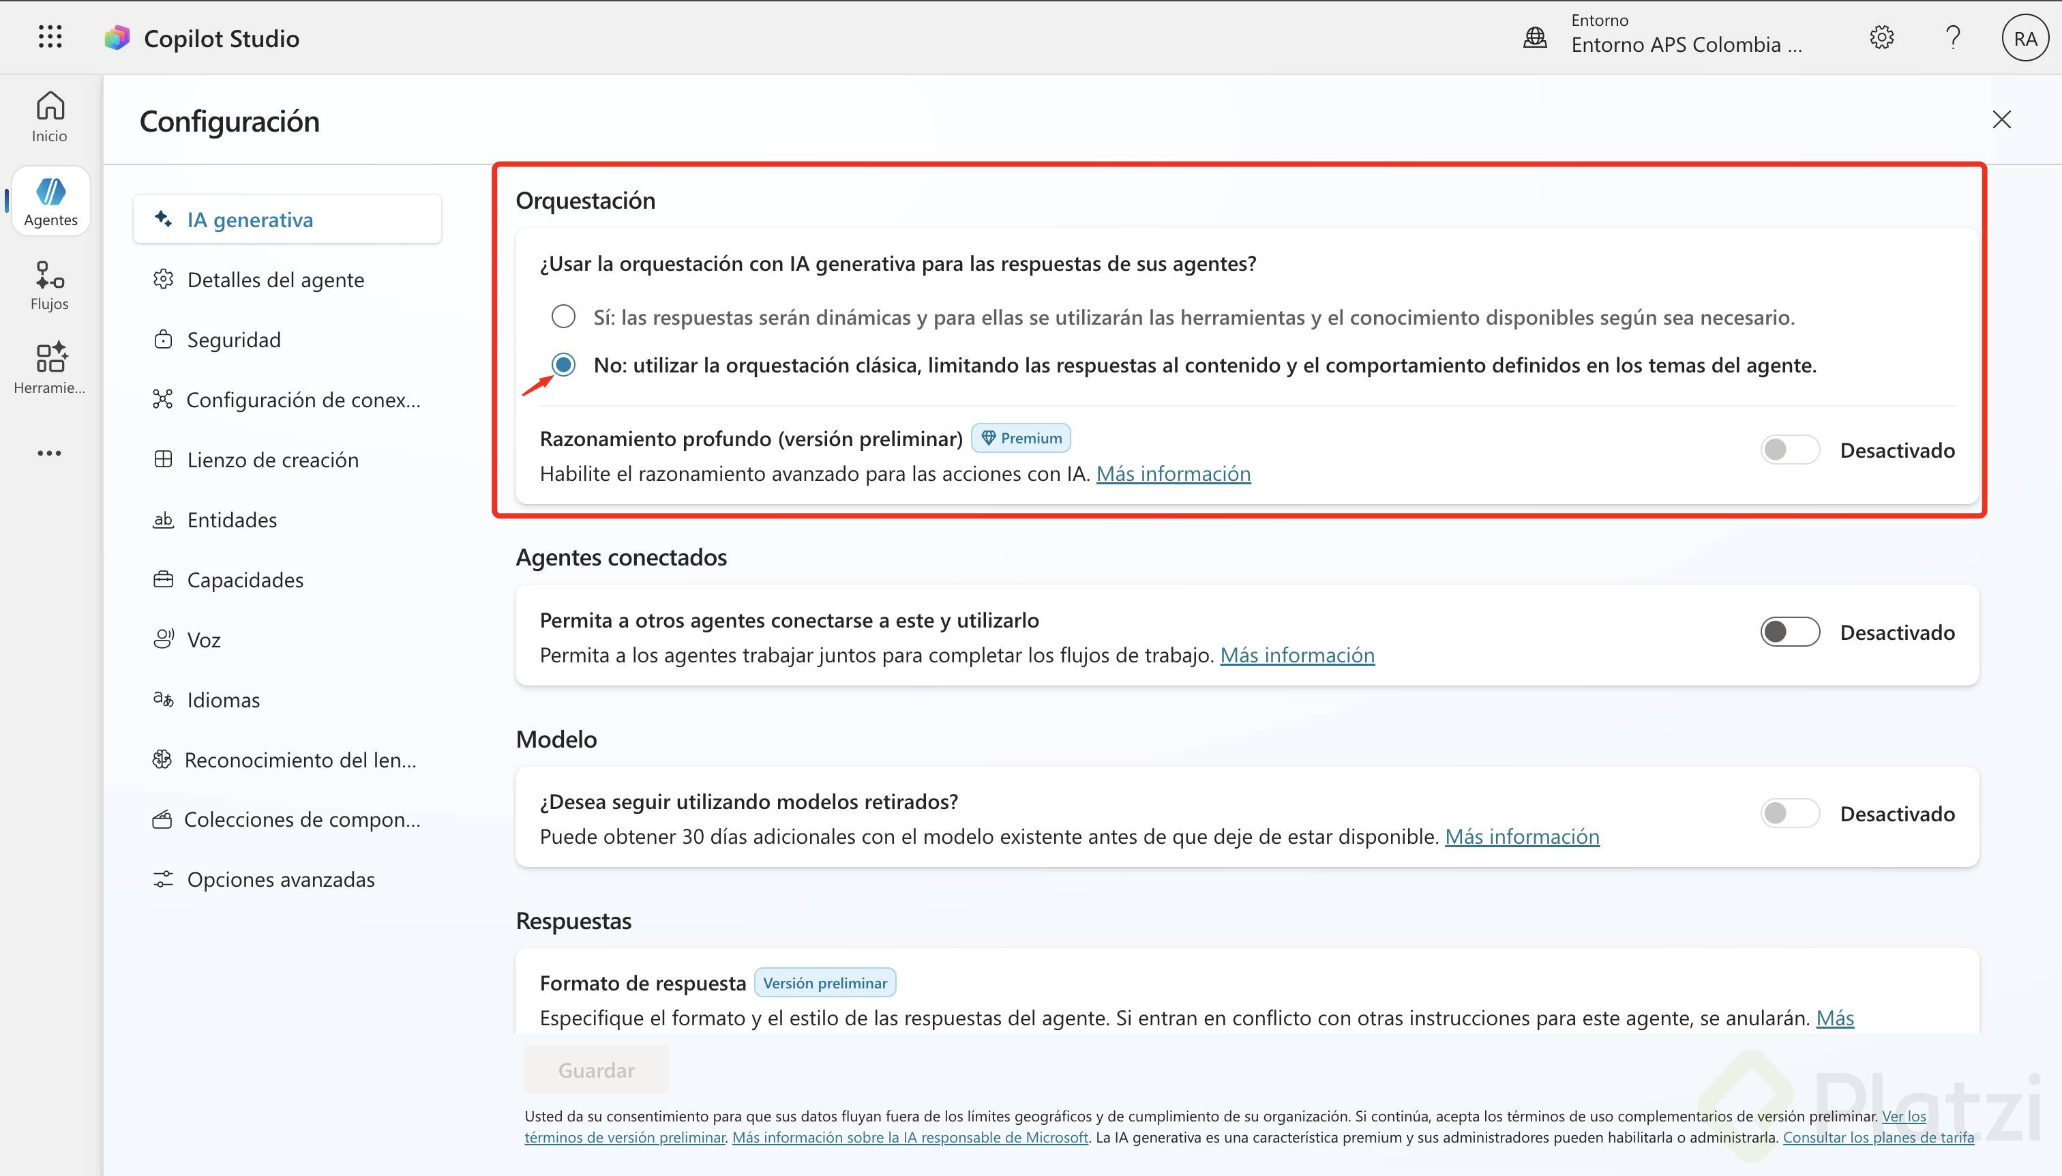Screen dimensions: 2062x1176
Task: Open the Seguridad settings section
Action: (233, 340)
